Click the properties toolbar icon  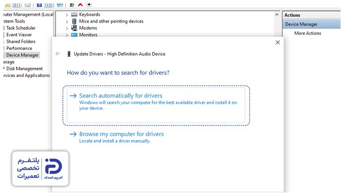click(28, 5)
